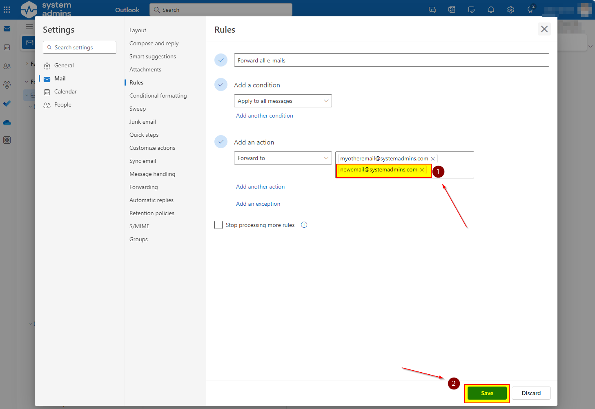Open the Groups icon in the sidebar

pos(7,84)
